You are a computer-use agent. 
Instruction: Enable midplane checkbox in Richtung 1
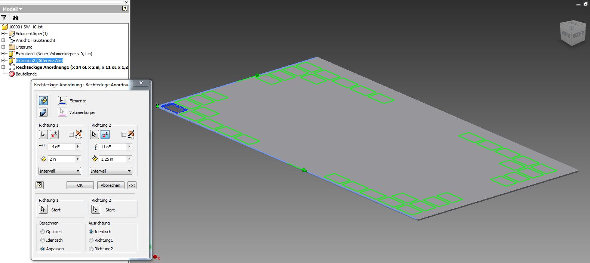pos(71,134)
